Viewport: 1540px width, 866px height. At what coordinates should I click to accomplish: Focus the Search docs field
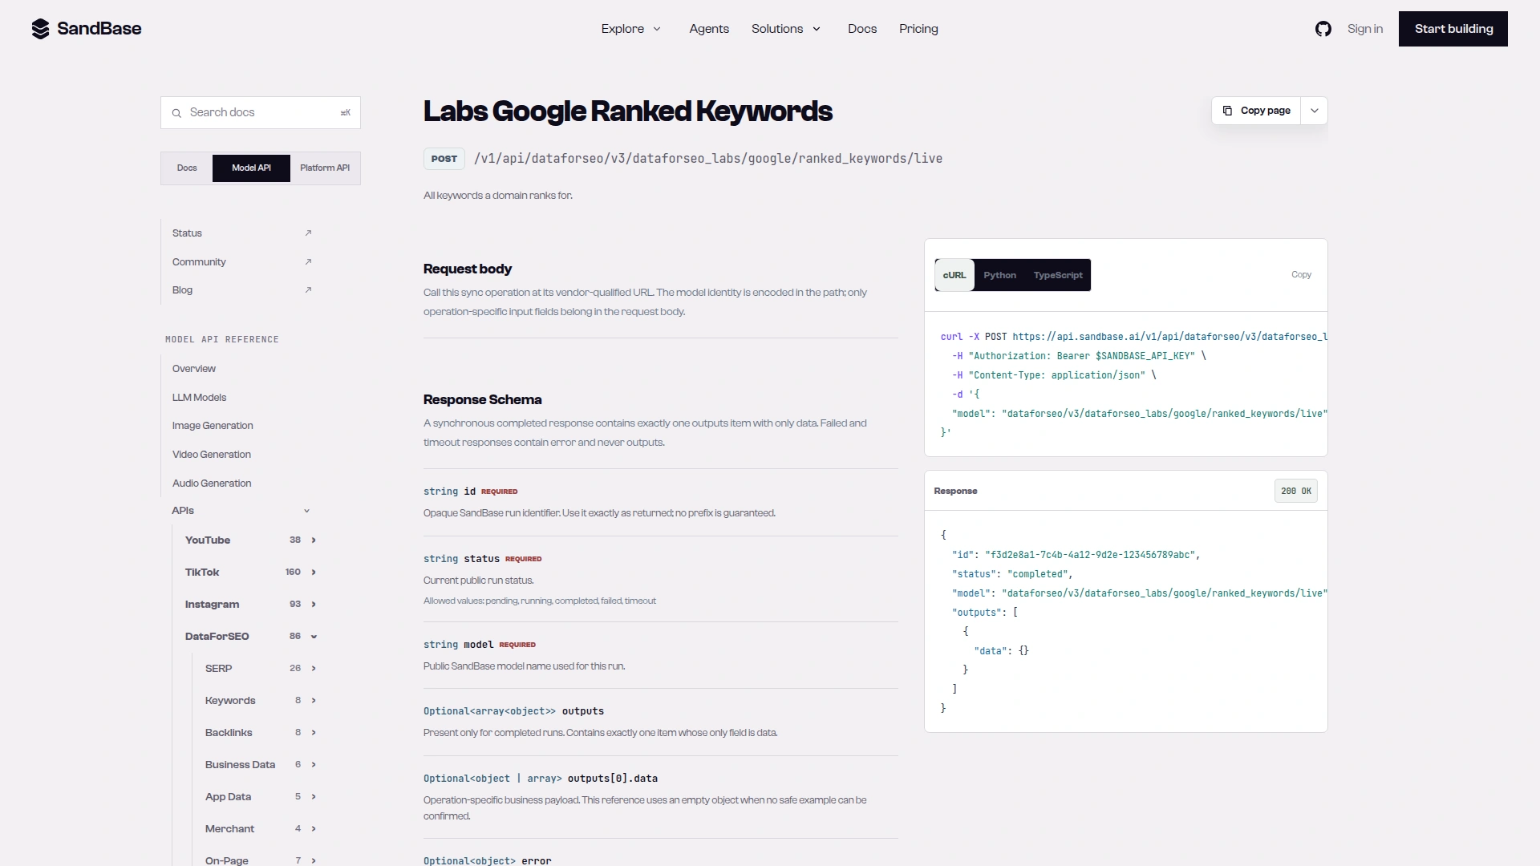pyautogui.click(x=261, y=113)
